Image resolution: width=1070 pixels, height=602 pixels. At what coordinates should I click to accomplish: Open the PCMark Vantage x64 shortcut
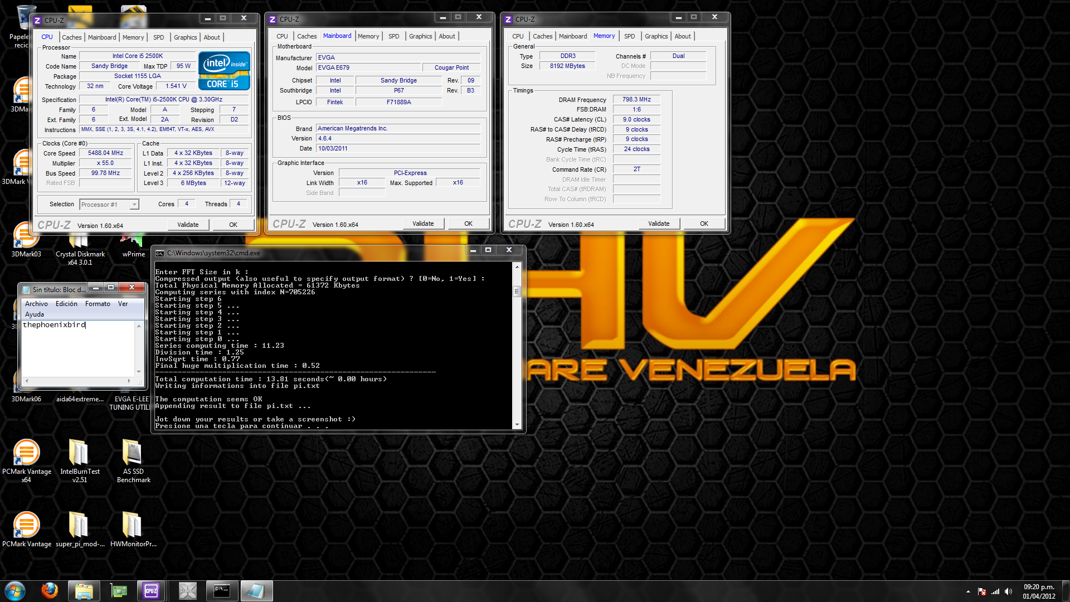coord(26,461)
